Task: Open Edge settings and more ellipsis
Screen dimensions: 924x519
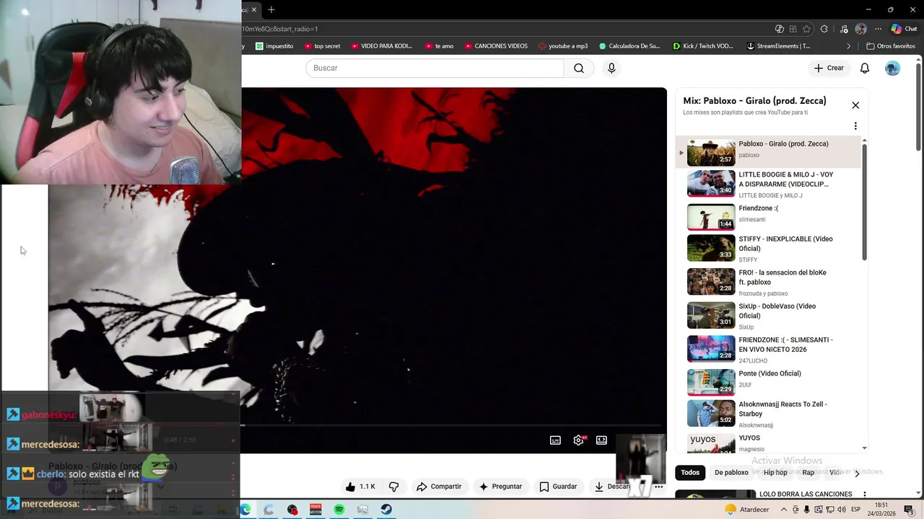Action: [x=878, y=29]
